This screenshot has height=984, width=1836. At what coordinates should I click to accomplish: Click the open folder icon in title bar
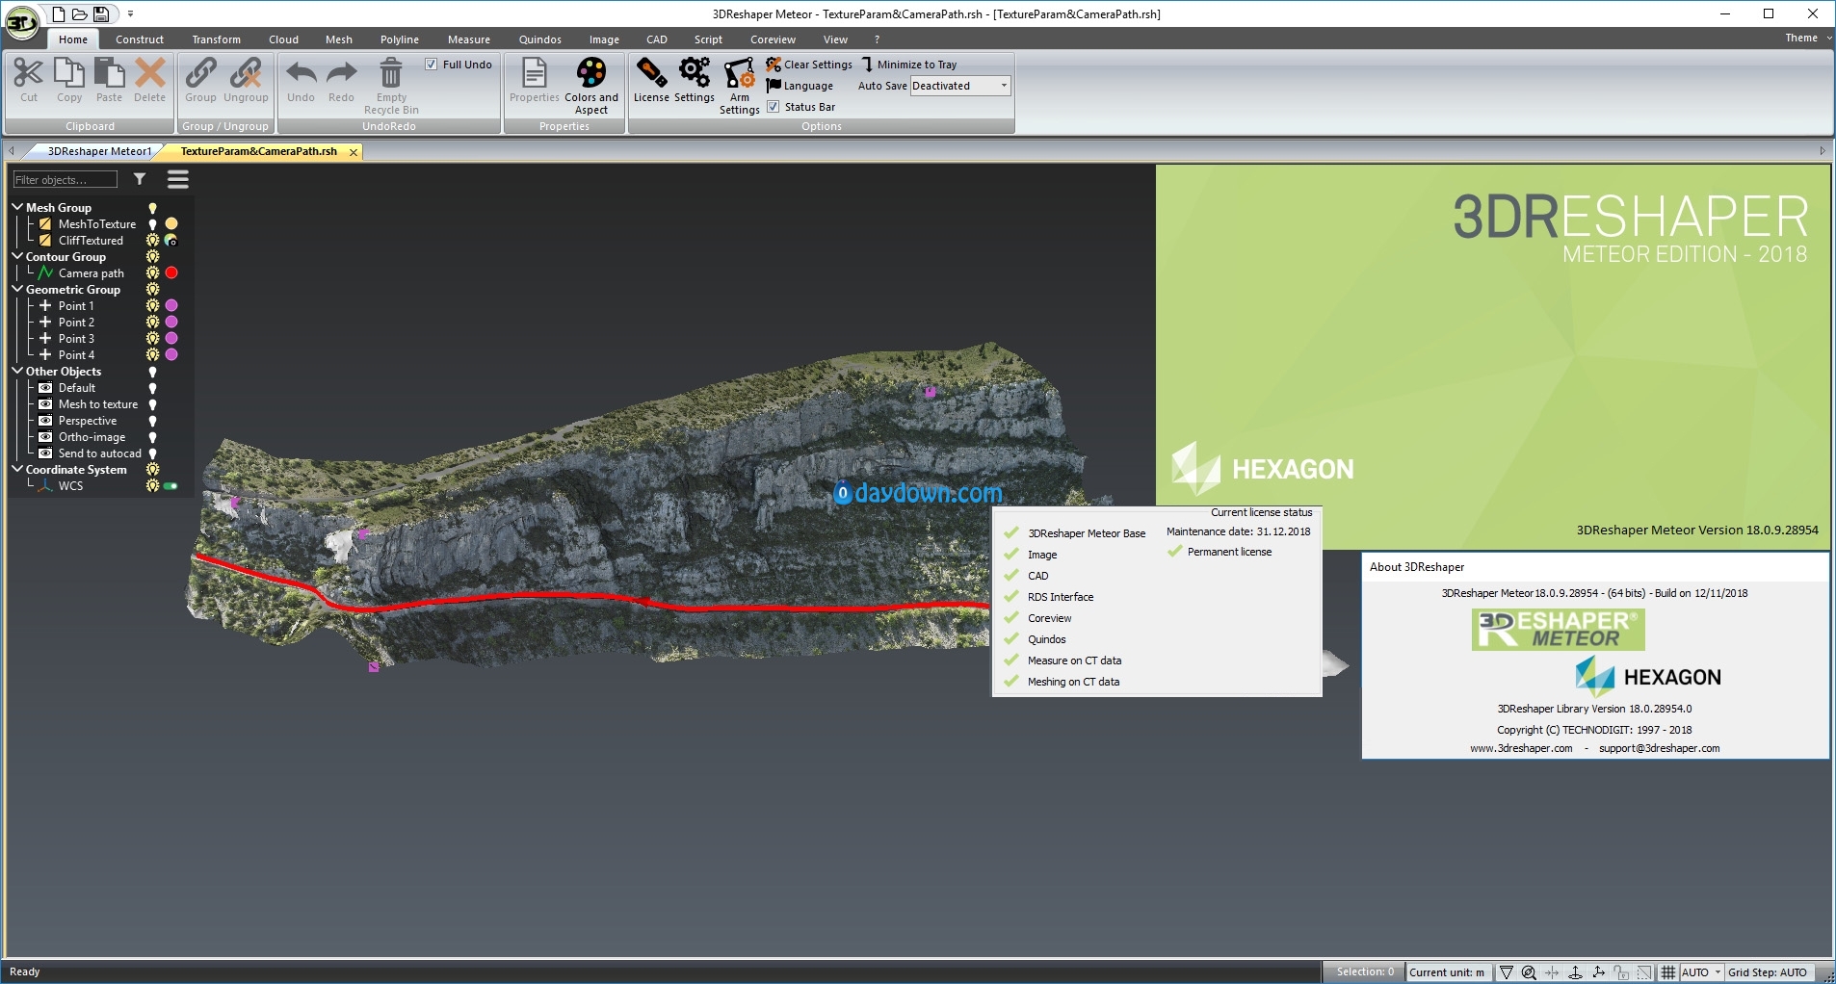(x=80, y=13)
